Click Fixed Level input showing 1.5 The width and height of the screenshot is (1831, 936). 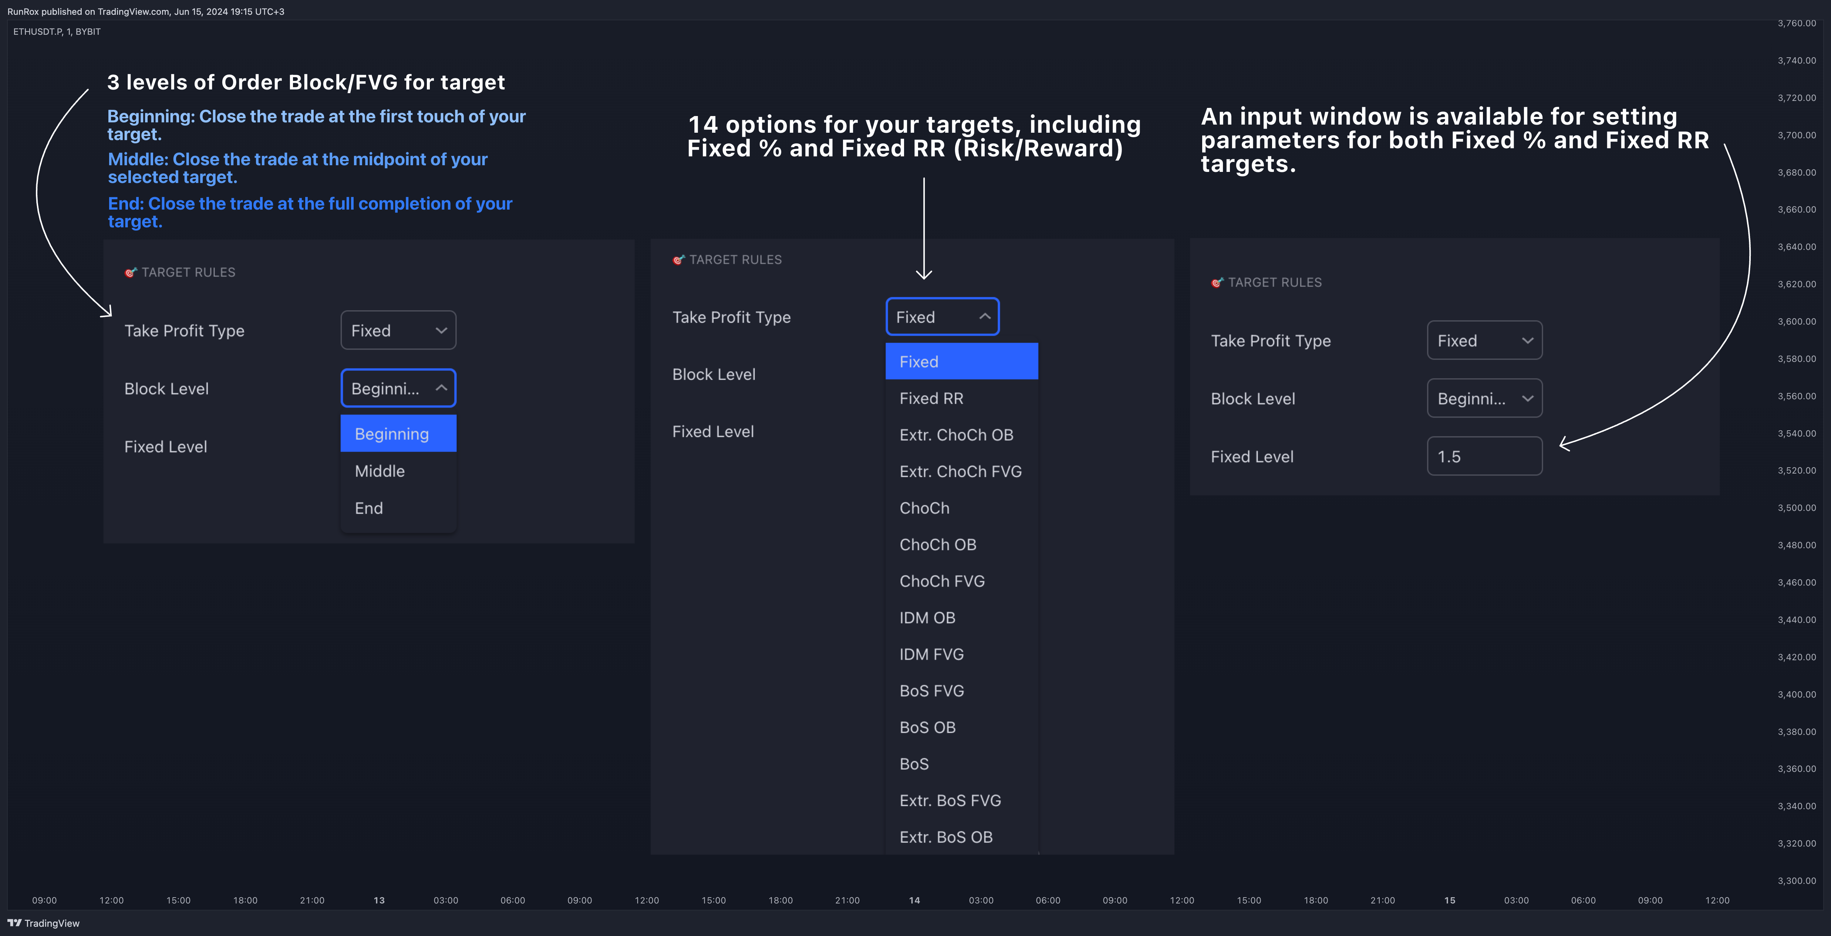coord(1485,457)
